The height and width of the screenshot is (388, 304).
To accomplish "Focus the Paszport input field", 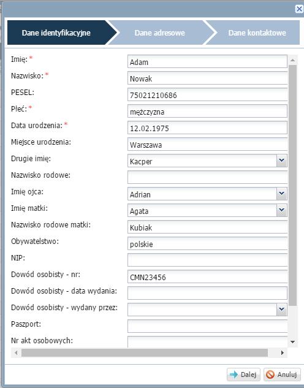I will pos(208,326).
